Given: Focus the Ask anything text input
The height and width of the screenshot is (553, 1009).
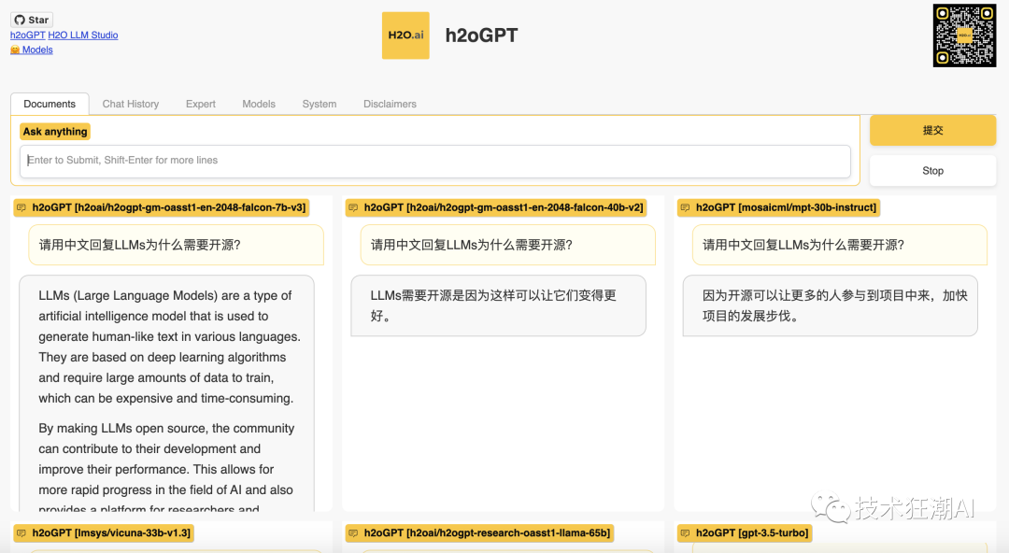Looking at the screenshot, I should pos(435,161).
